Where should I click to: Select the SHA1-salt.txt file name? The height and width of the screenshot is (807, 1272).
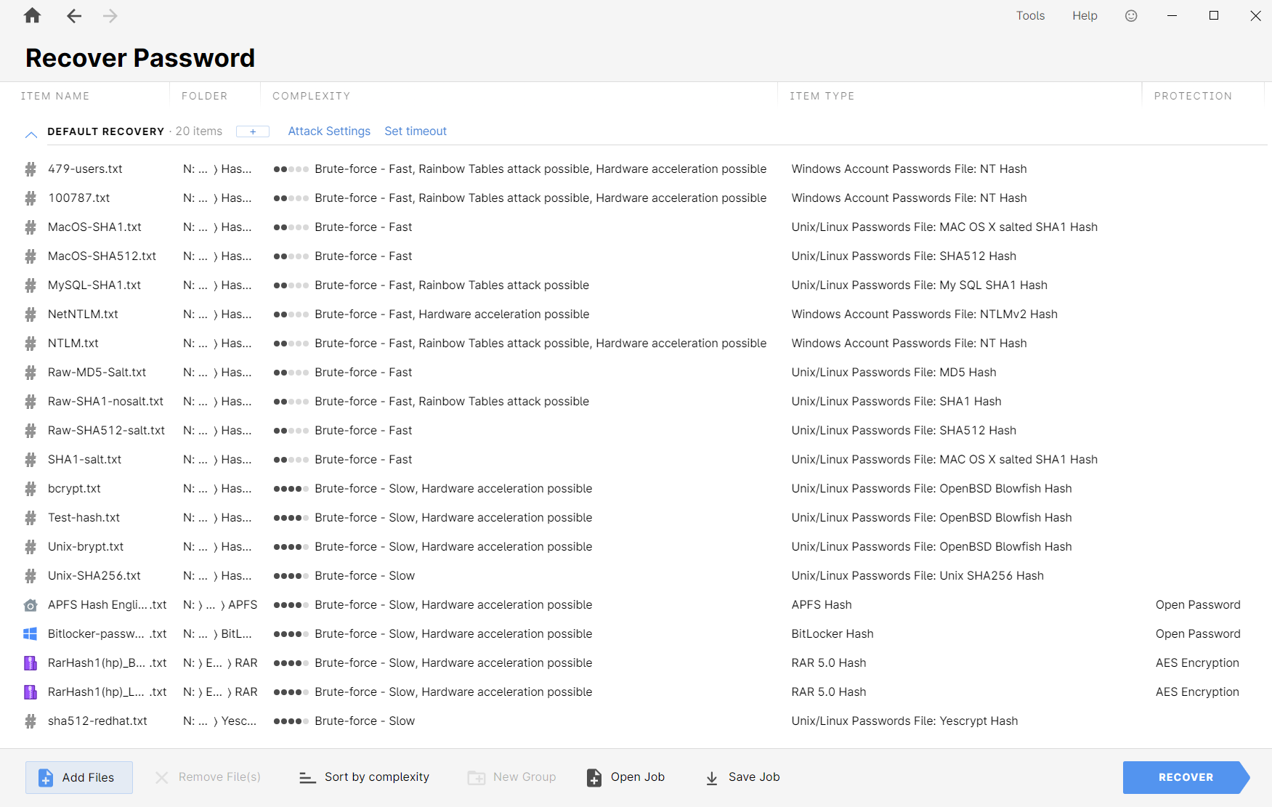tap(84, 460)
